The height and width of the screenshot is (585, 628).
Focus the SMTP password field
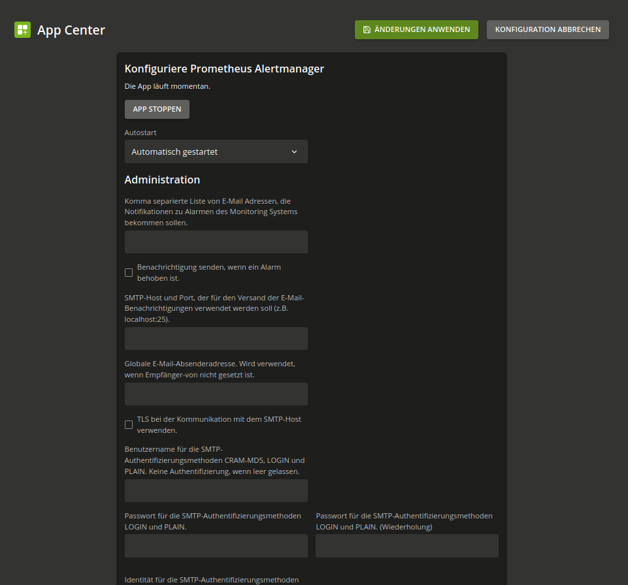216,546
